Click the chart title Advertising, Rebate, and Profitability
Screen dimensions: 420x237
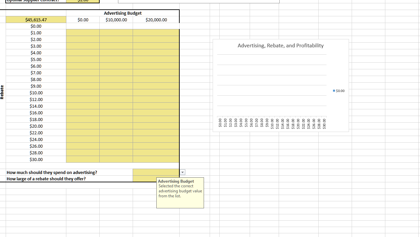[280, 46]
